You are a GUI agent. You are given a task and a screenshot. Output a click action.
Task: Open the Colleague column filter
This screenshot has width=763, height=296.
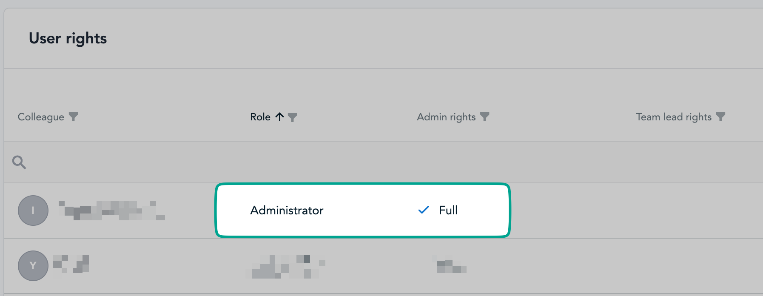[x=74, y=117]
